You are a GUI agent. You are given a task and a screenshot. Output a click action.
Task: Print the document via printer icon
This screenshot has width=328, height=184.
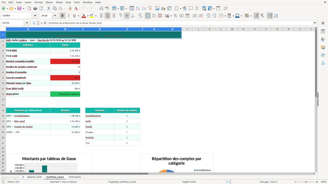35,8
